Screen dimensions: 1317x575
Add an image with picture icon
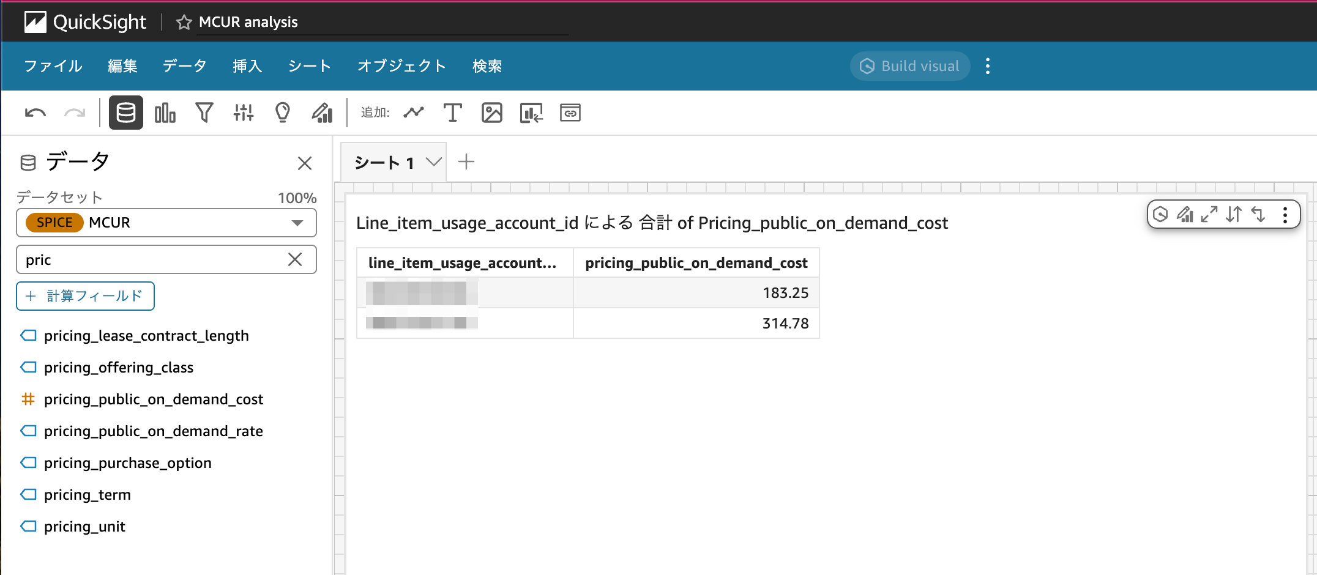(x=492, y=113)
